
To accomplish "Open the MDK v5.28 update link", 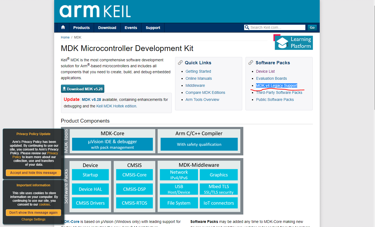I will pyautogui.click(x=91, y=100).
